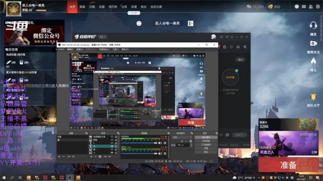Open settings gear for microphone channel in OBS mixer
This screenshot has height=181, width=323.
point(165,154)
